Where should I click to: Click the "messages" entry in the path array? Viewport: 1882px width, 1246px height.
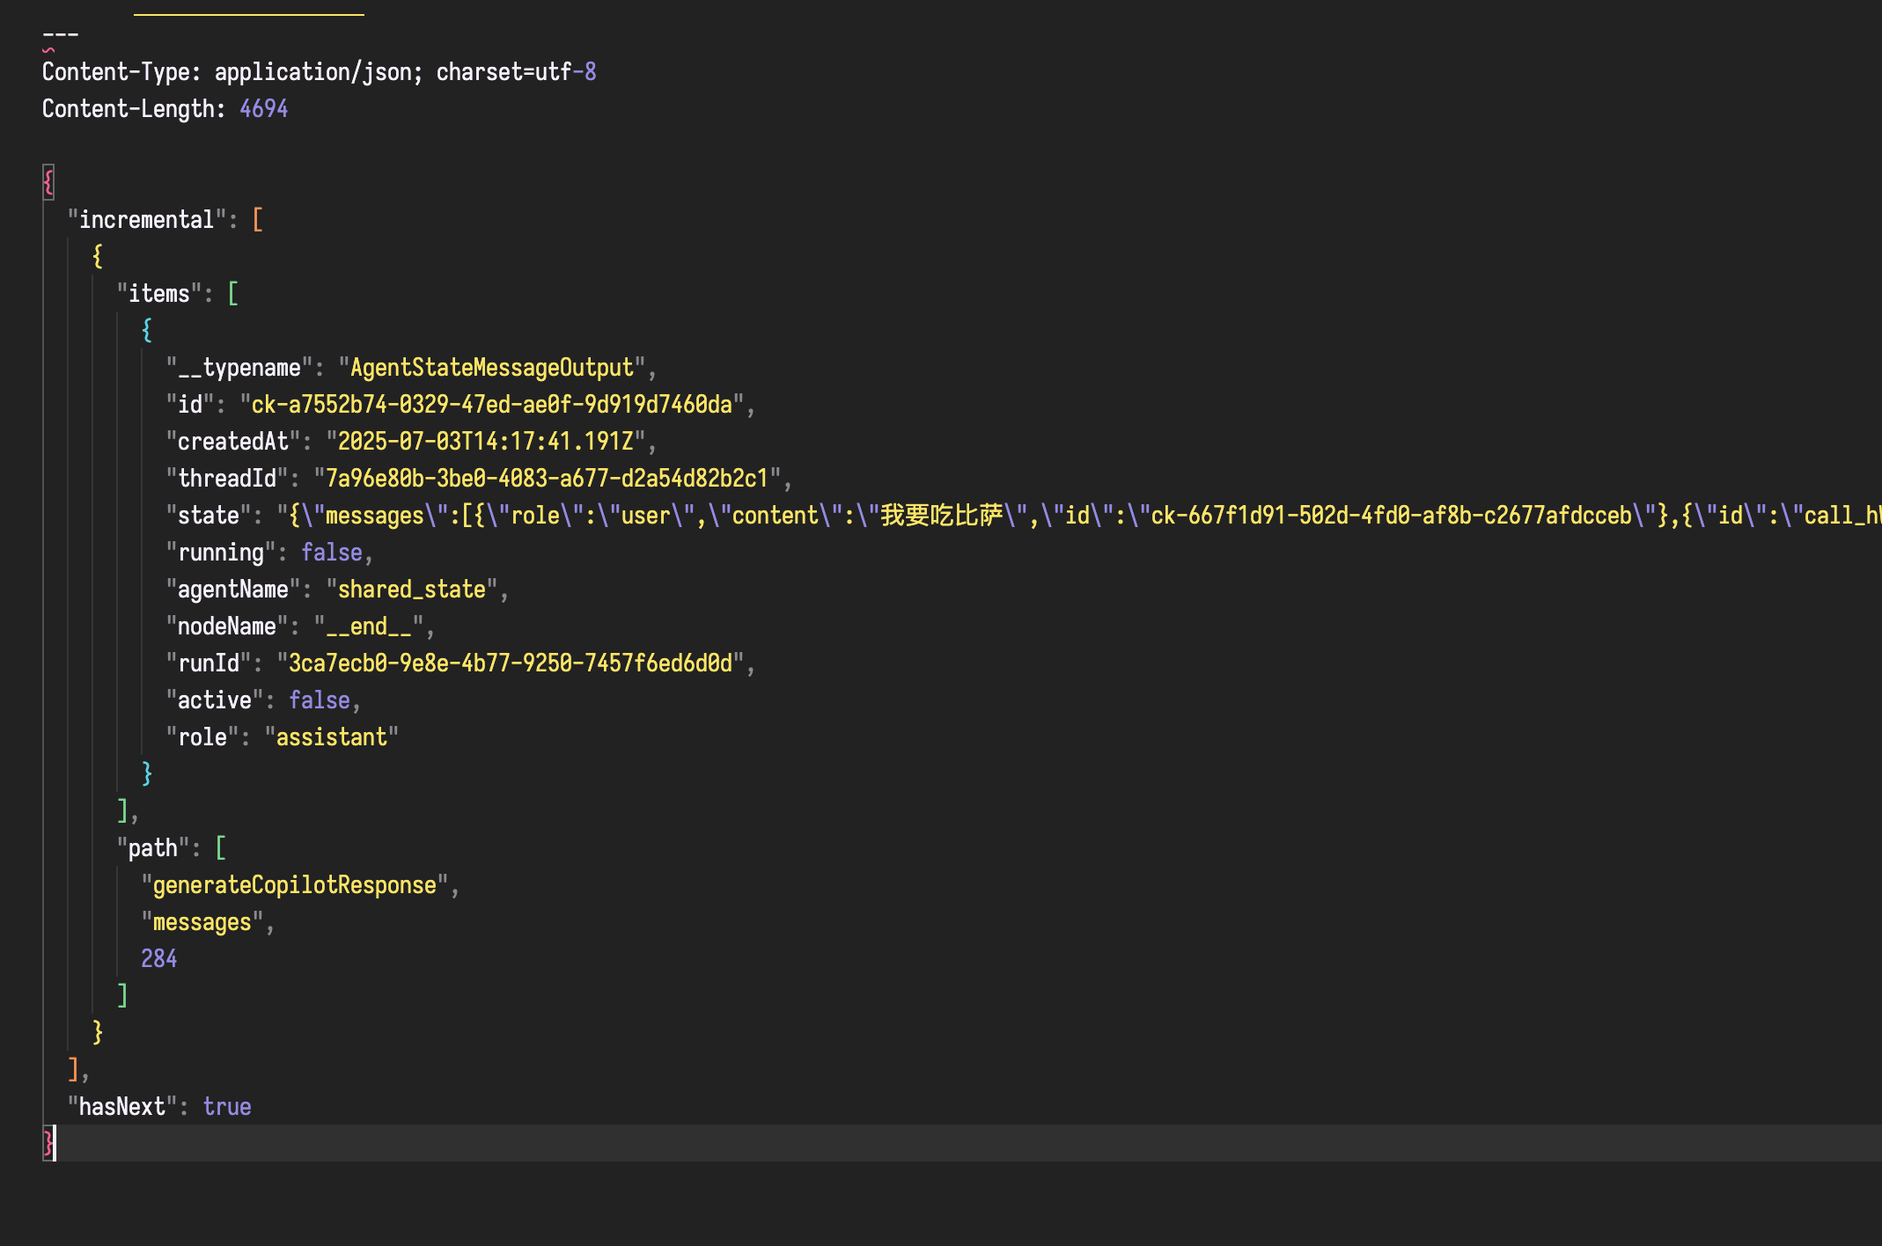coord(202,922)
